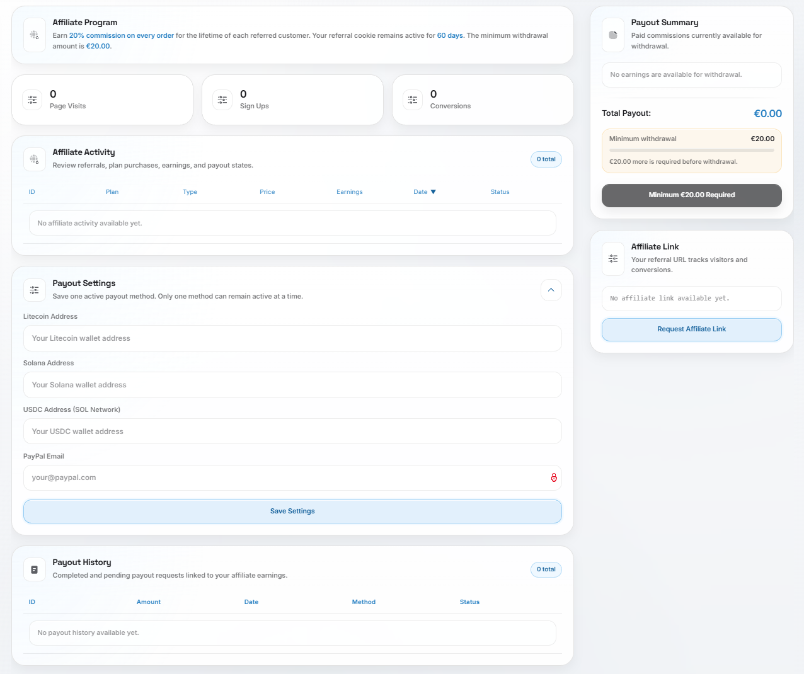Click the Conversions stat icon
The image size is (804, 674).
pos(413,100)
